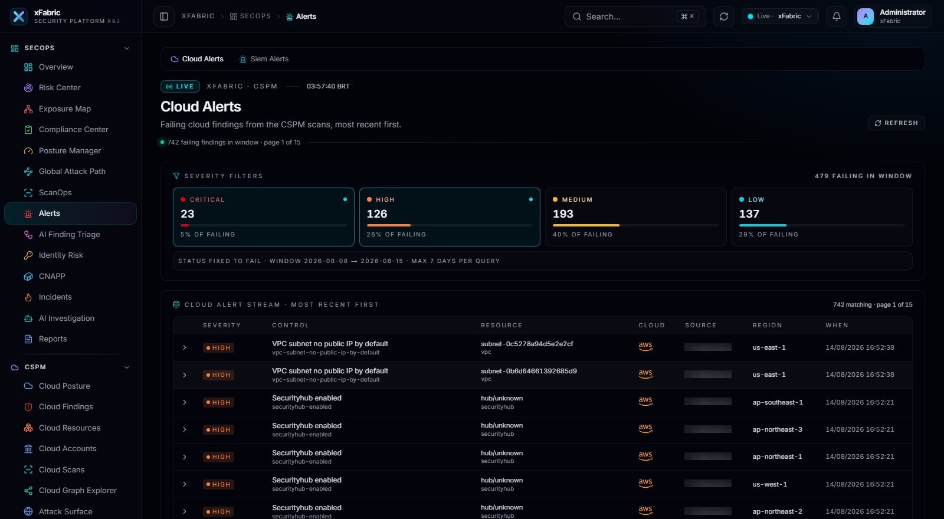Open the Attack Surface globe icon
Image resolution: width=944 pixels, height=519 pixels.
[28, 512]
